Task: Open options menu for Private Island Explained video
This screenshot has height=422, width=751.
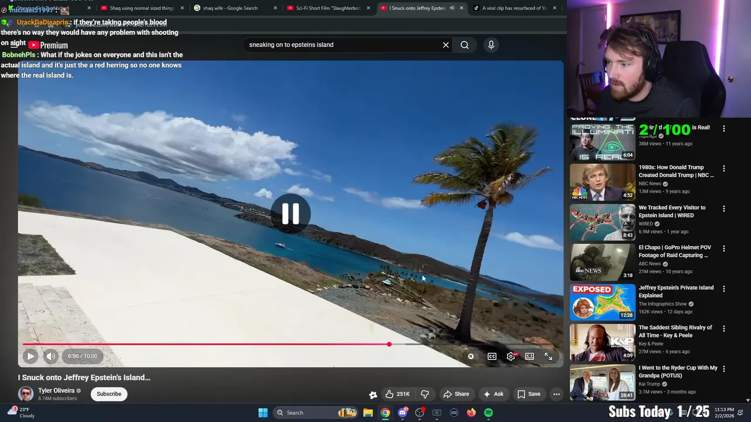Action: pyautogui.click(x=723, y=288)
